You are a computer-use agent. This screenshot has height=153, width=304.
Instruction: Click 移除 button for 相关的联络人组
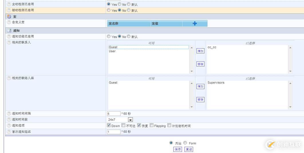pyautogui.click(x=200, y=99)
